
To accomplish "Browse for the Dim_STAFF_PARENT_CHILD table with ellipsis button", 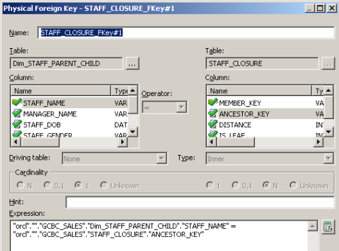I will coord(132,64).
